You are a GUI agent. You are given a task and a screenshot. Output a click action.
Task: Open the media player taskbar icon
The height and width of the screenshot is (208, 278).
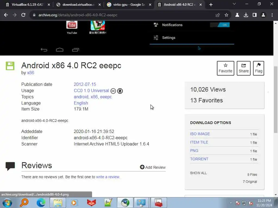coord(74,203)
